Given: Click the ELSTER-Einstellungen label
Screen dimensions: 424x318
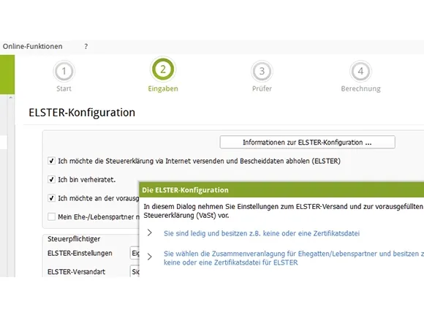Looking at the screenshot, I should [80, 254].
